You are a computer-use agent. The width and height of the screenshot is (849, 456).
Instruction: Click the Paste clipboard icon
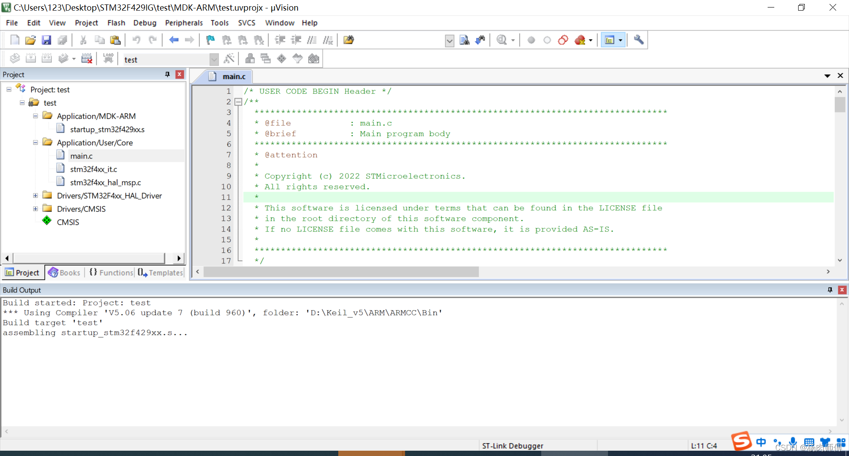pyautogui.click(x=115, y=40)
